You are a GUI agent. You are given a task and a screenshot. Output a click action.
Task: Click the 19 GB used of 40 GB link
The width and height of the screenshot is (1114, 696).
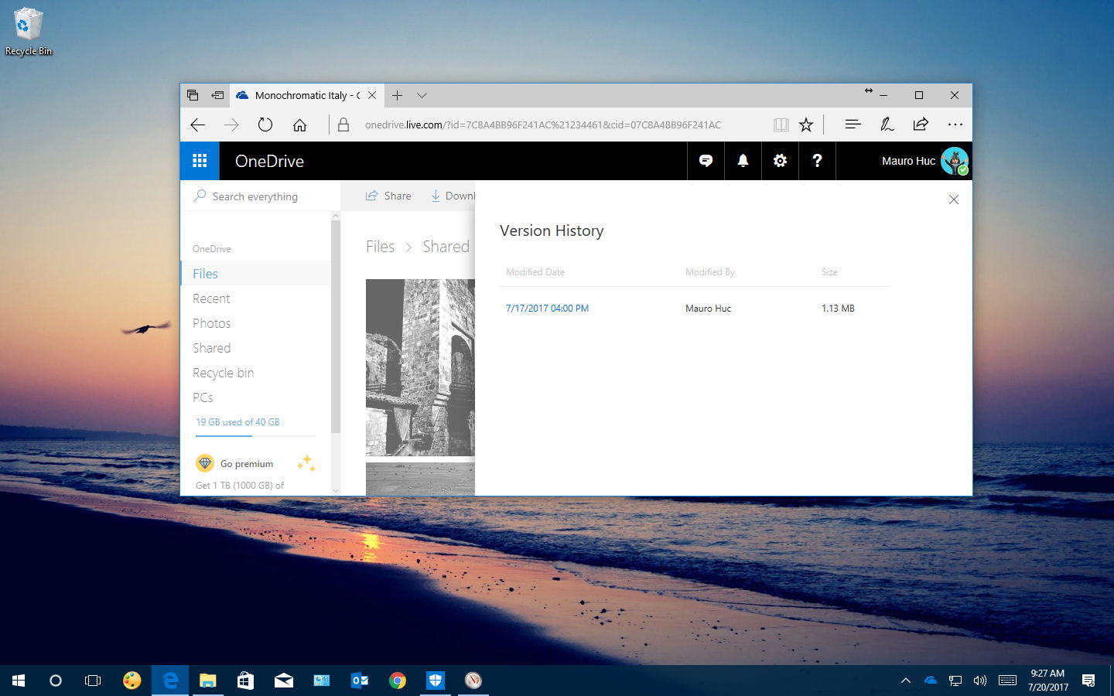coord(237,422)
